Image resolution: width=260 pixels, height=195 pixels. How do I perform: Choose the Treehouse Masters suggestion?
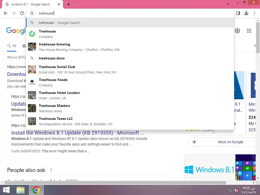[130, 108]
